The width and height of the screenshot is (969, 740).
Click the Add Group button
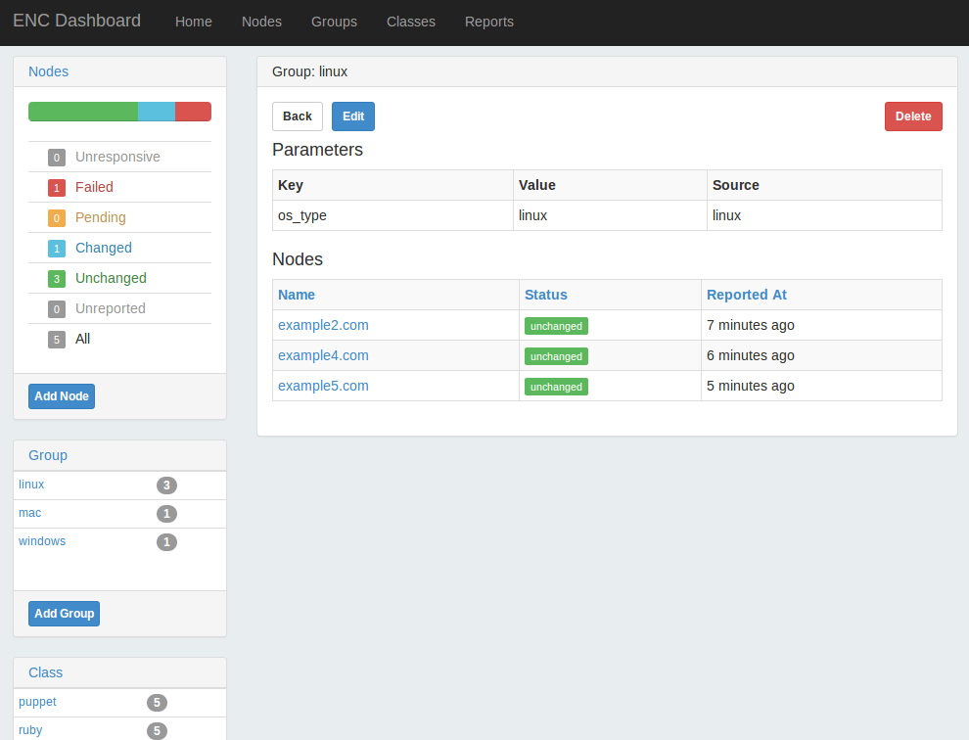point(64,614)
